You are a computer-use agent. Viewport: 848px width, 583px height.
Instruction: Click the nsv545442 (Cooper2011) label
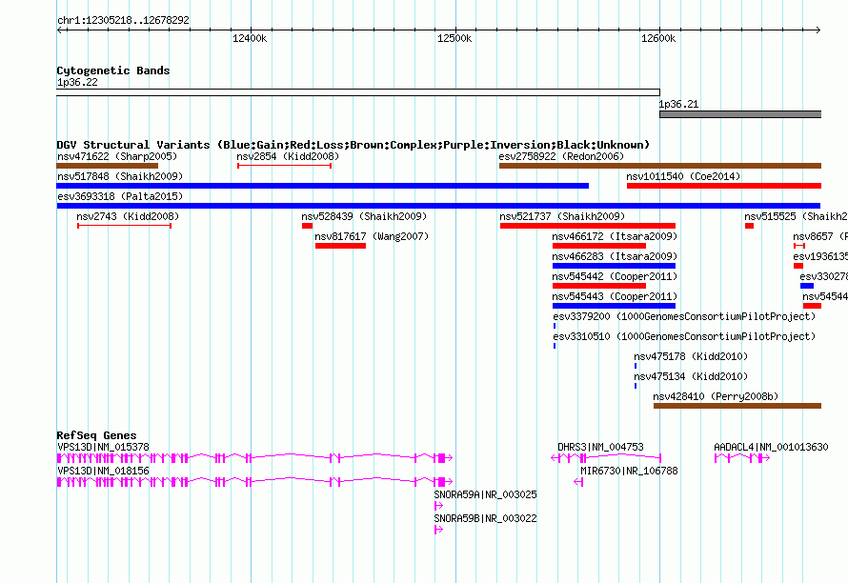615,276
